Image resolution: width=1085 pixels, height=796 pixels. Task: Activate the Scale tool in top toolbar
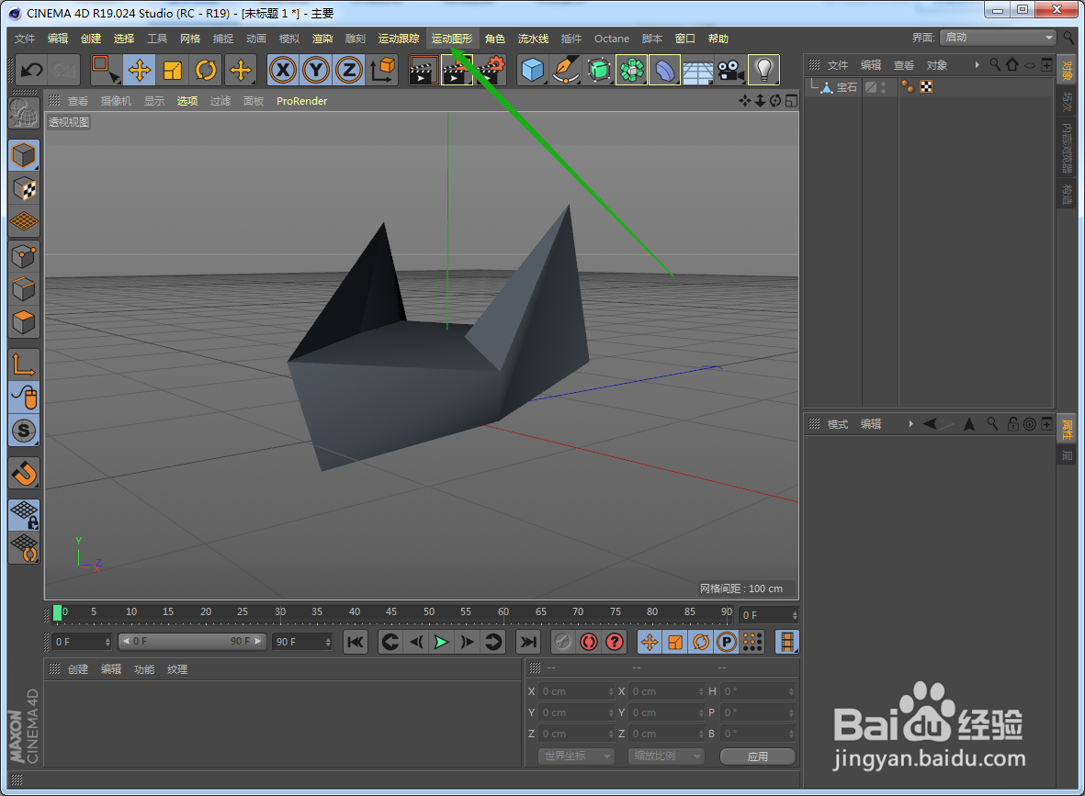[x=173, y=70]
